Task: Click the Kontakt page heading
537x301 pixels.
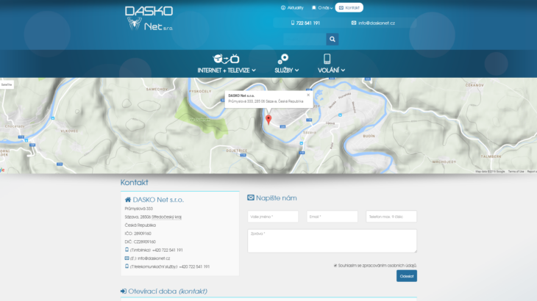Action: coord(134,183)
